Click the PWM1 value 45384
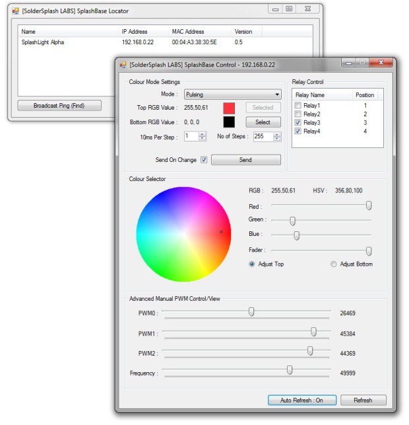Viewport: 409px width, 425px height. pos(348,334)
